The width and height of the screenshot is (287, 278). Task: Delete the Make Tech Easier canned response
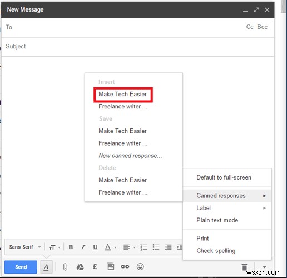pyautogui.click(x=122, y=180)
